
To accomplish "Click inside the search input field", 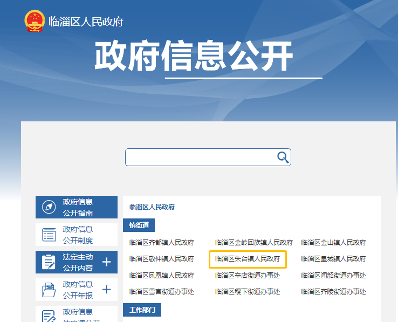I will click(x=200, y=157).
